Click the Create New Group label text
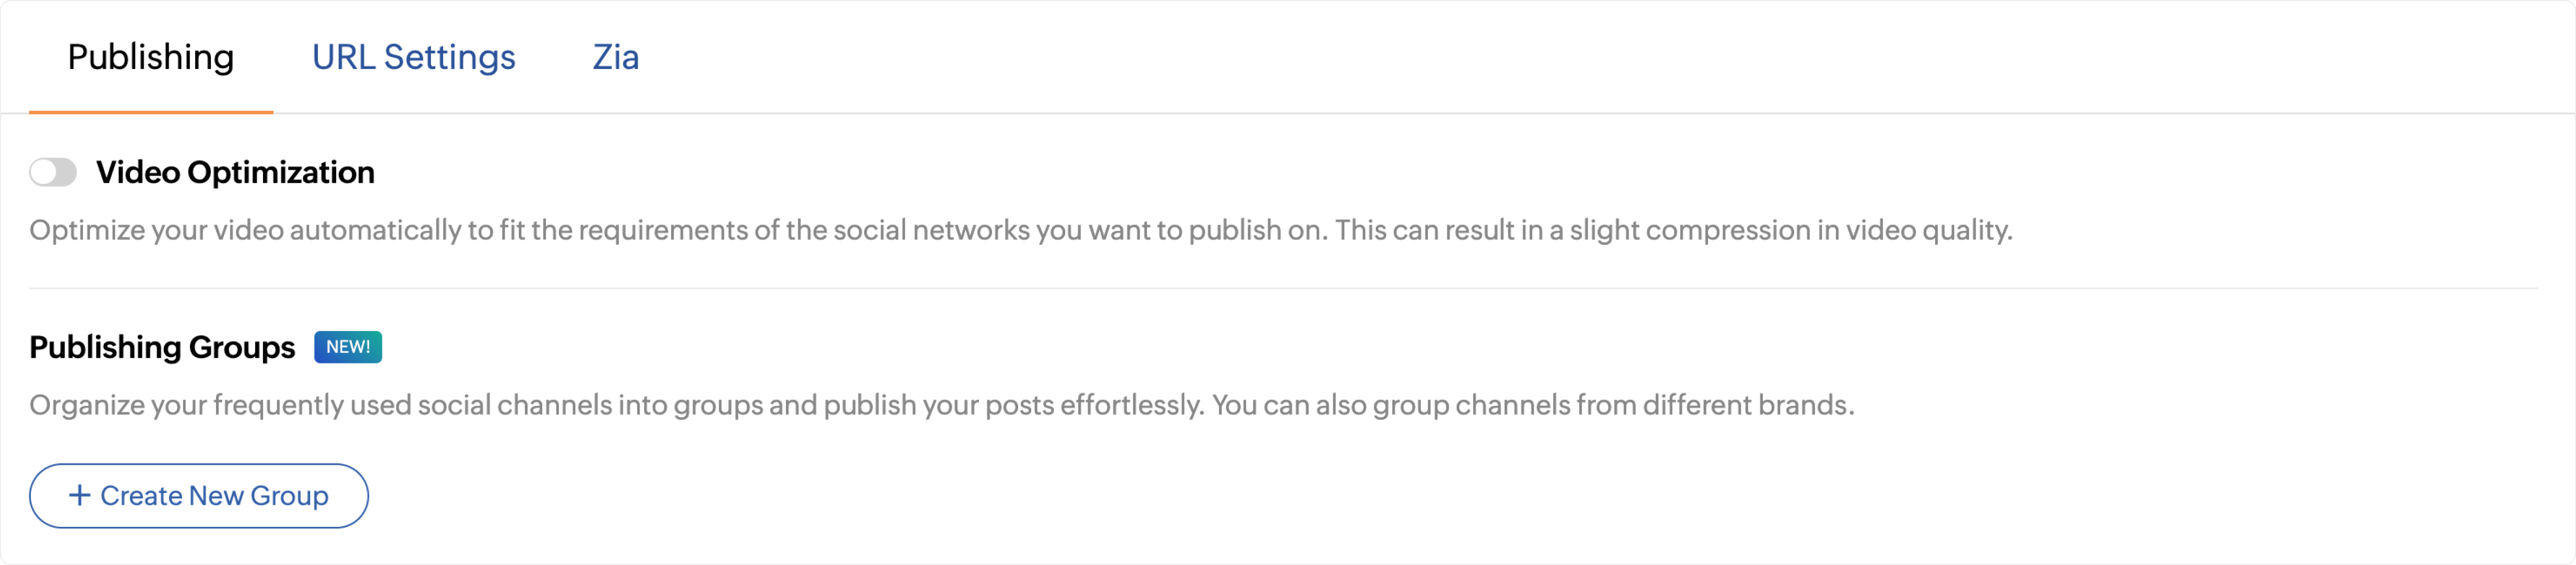 point(214,496)
